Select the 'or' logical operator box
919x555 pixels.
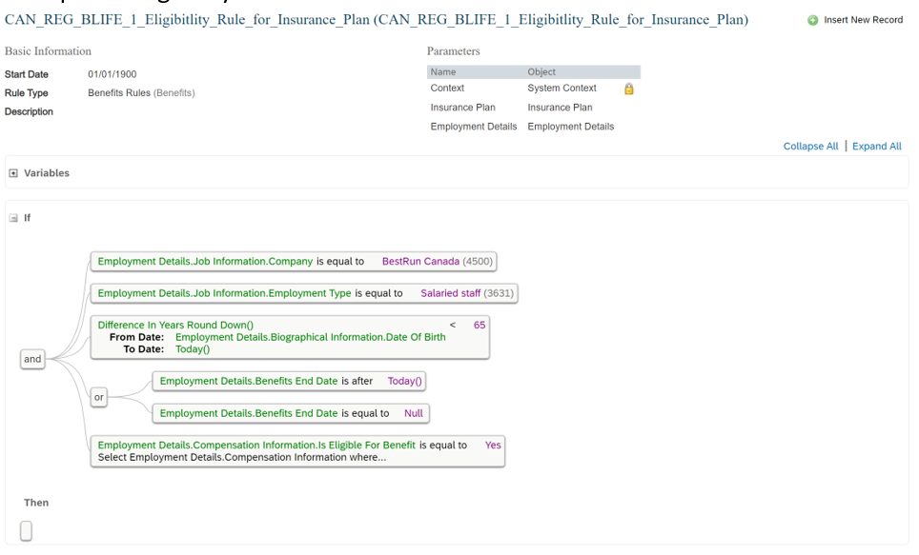tap(99, 397)
